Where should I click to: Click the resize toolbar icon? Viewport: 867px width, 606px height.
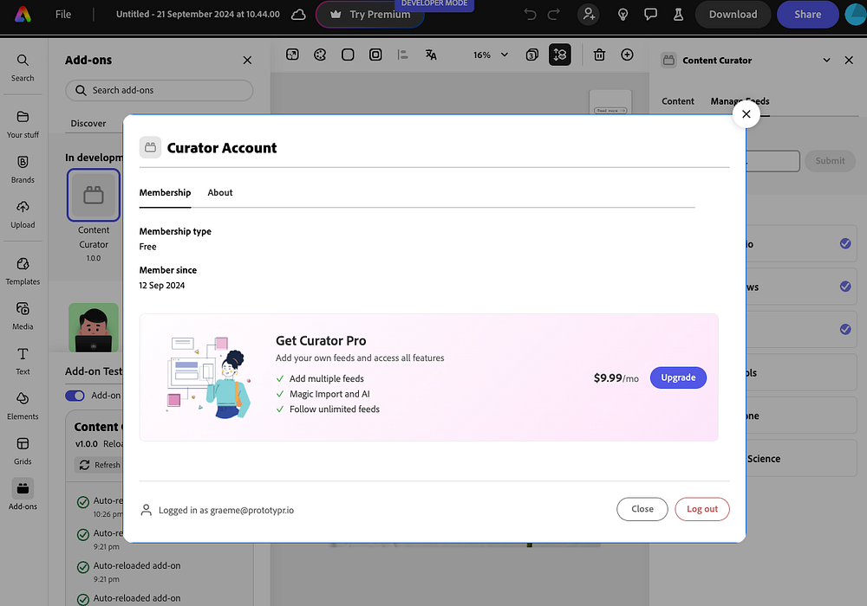tap(292, 55)
